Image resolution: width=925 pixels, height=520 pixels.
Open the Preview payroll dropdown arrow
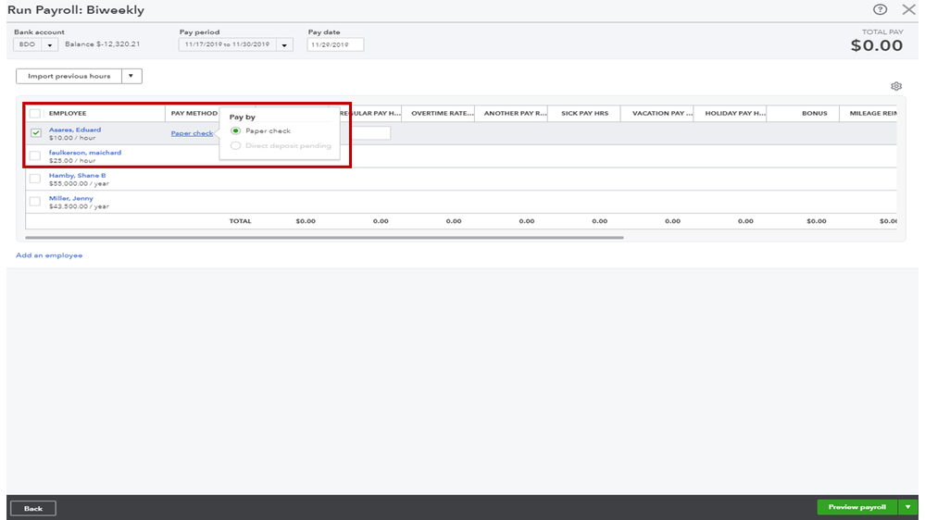[x=908, y=507]
